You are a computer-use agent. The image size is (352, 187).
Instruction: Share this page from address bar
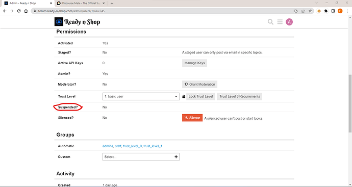point(303,11)
